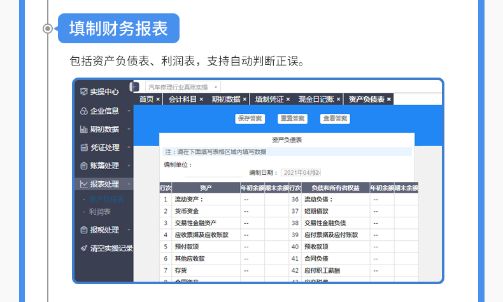Click 期末余额 cell for 短期借款
Viewport: 503px width, 302px height.
(x=406, y=211)
